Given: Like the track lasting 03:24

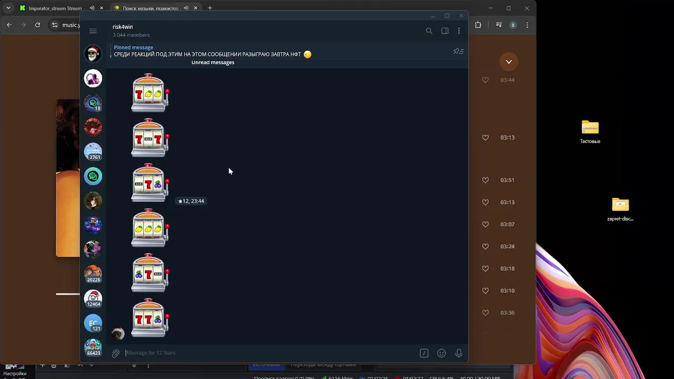Looking at the screenshot, I should [x=485, y=246].
